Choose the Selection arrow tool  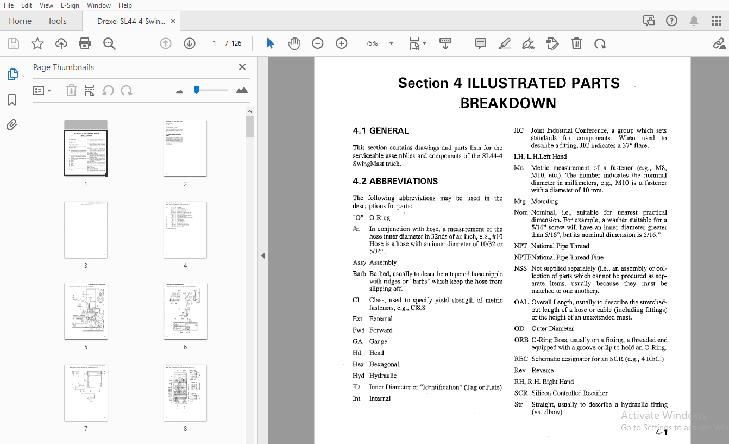click(270, 43)
